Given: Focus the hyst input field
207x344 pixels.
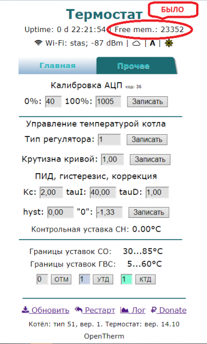Looking at the screenshot, I should (x=61, y=212).
